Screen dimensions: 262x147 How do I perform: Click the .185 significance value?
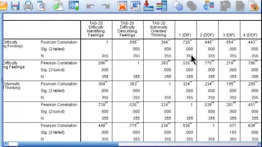(x=232, y=132)
